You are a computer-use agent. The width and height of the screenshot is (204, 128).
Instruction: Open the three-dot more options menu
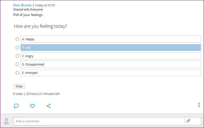pyautogui.click(x=199, y=105)
